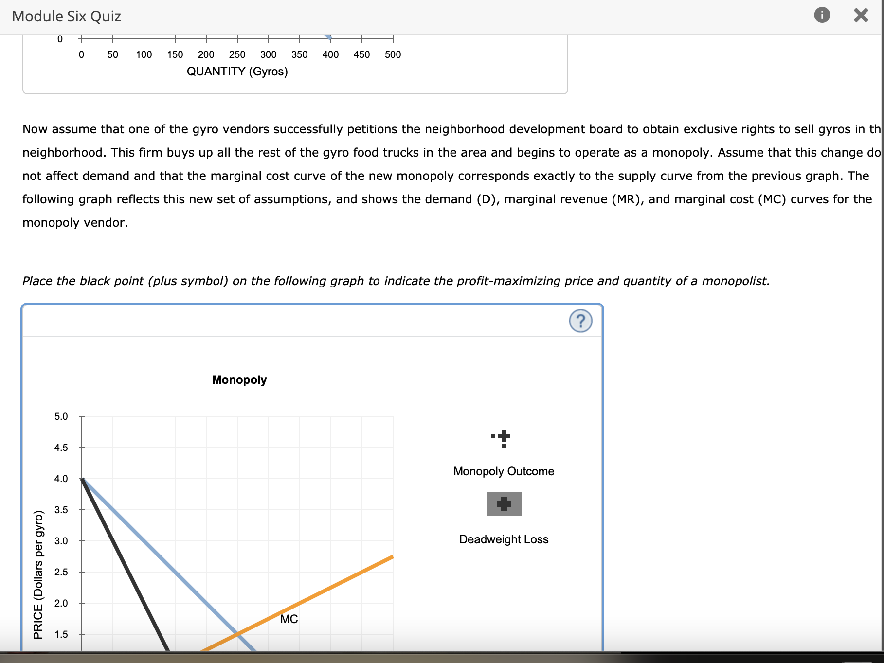
Task: Click the PRICE (Dollars per gyro) label
Action: [38, 574]
